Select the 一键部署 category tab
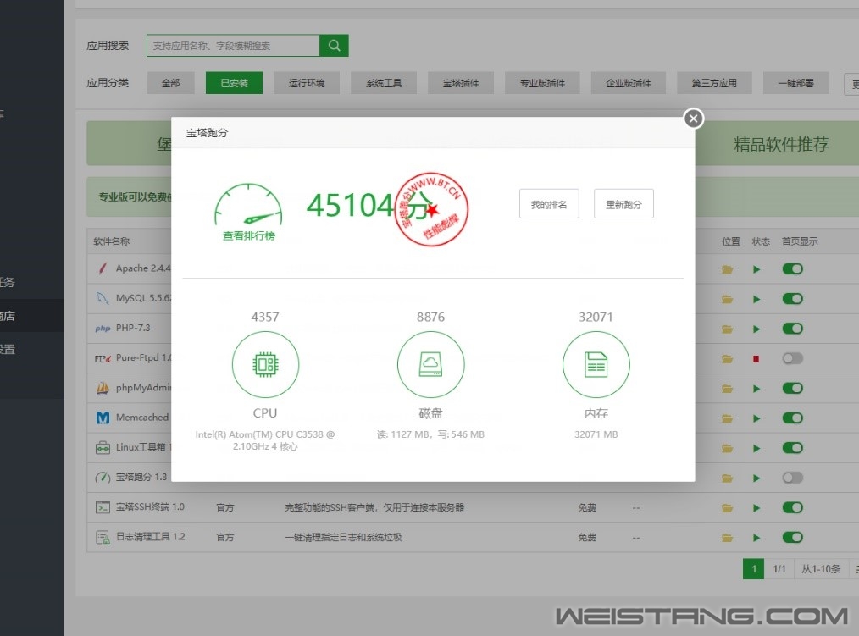The width and height of the screenshot is (859, 636). coord(795,83)
